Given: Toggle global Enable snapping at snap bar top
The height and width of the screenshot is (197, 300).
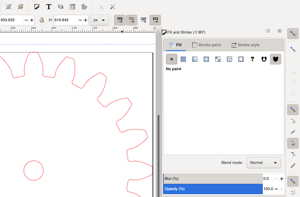Looking at the screenshot, I should coord(293,34).
